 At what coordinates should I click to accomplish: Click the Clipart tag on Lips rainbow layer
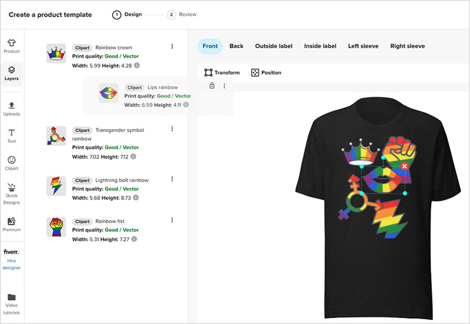(135, 87)
